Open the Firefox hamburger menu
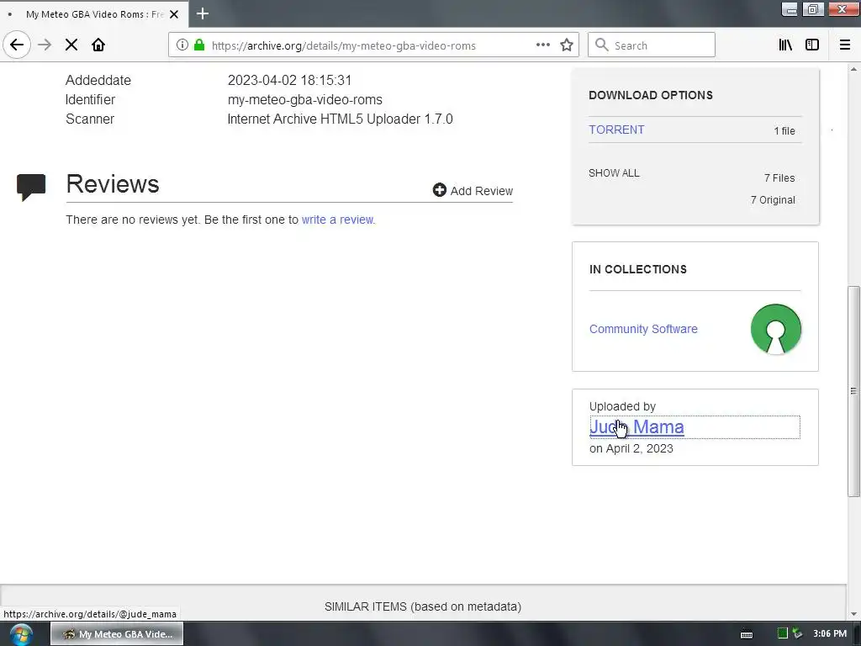The width and height of the screenshot is (861, 646). pos(844,45)
